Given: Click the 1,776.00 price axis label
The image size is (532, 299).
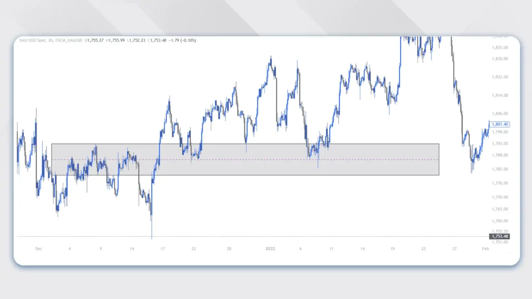Looking at the screenshot, I should [x=500, y=183].
